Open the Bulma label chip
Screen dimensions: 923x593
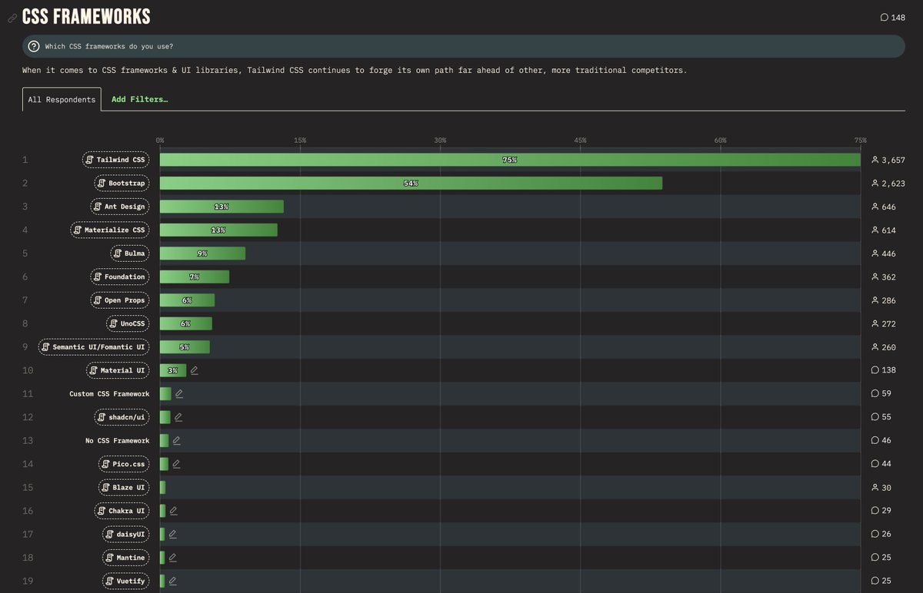tap(128, 253)
